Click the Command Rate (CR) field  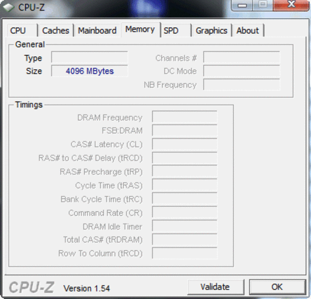click(x=185, y=212)
